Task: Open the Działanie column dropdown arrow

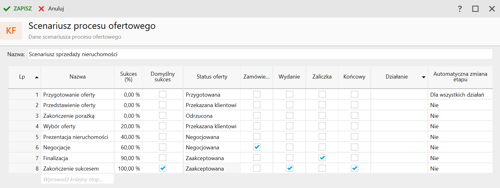Action: tap(423, 77)
